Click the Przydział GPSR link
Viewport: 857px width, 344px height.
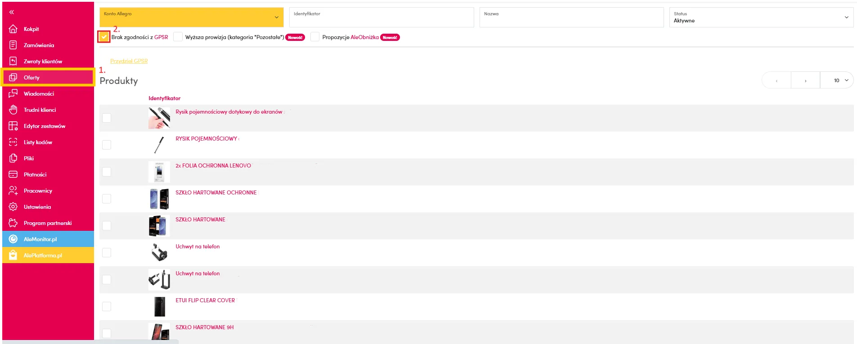pyautogui.click(x=129, y=61)
